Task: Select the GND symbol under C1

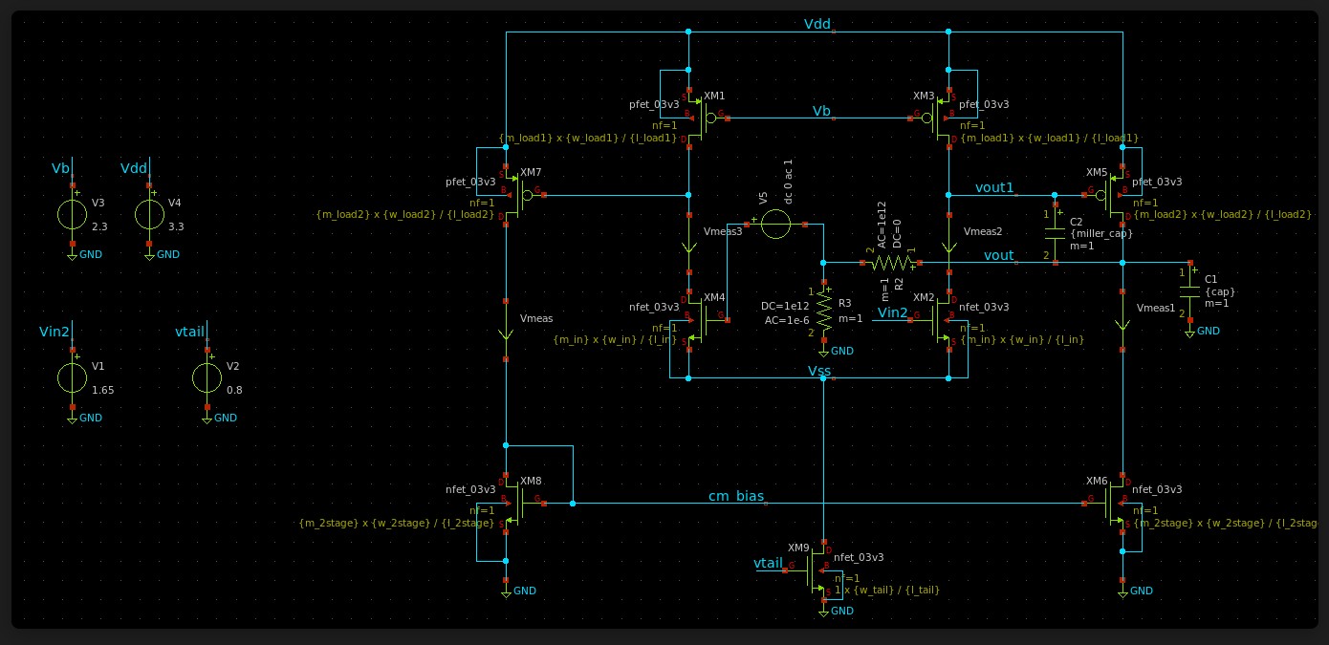Action: pos(1189,331)
